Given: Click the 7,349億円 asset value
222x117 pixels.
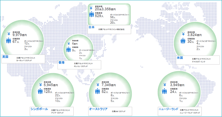Looking at the screenshot, I should point(109,85).
